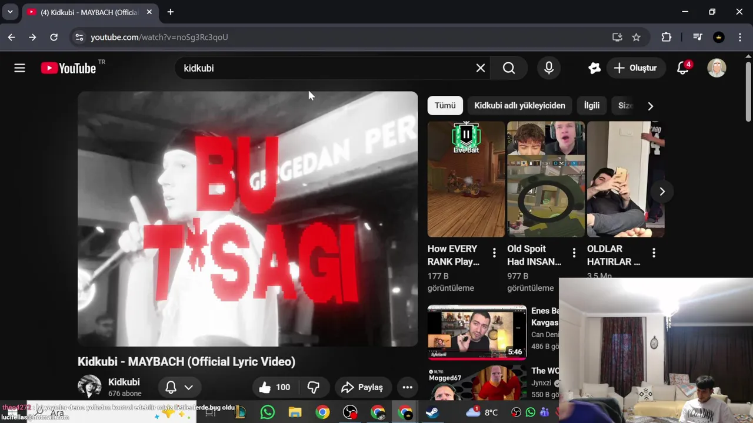Open the Kidkubi channel avatar

coord(89,387)
